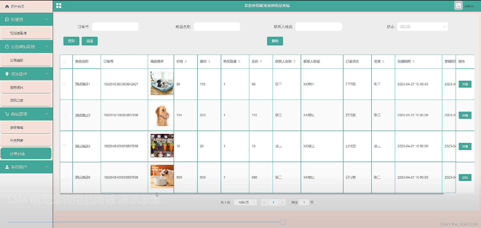This screenshot has width=481, height=228.
Task: Click the admin avatar image icon
Action: pyautogui.click(x=458, y=5)
